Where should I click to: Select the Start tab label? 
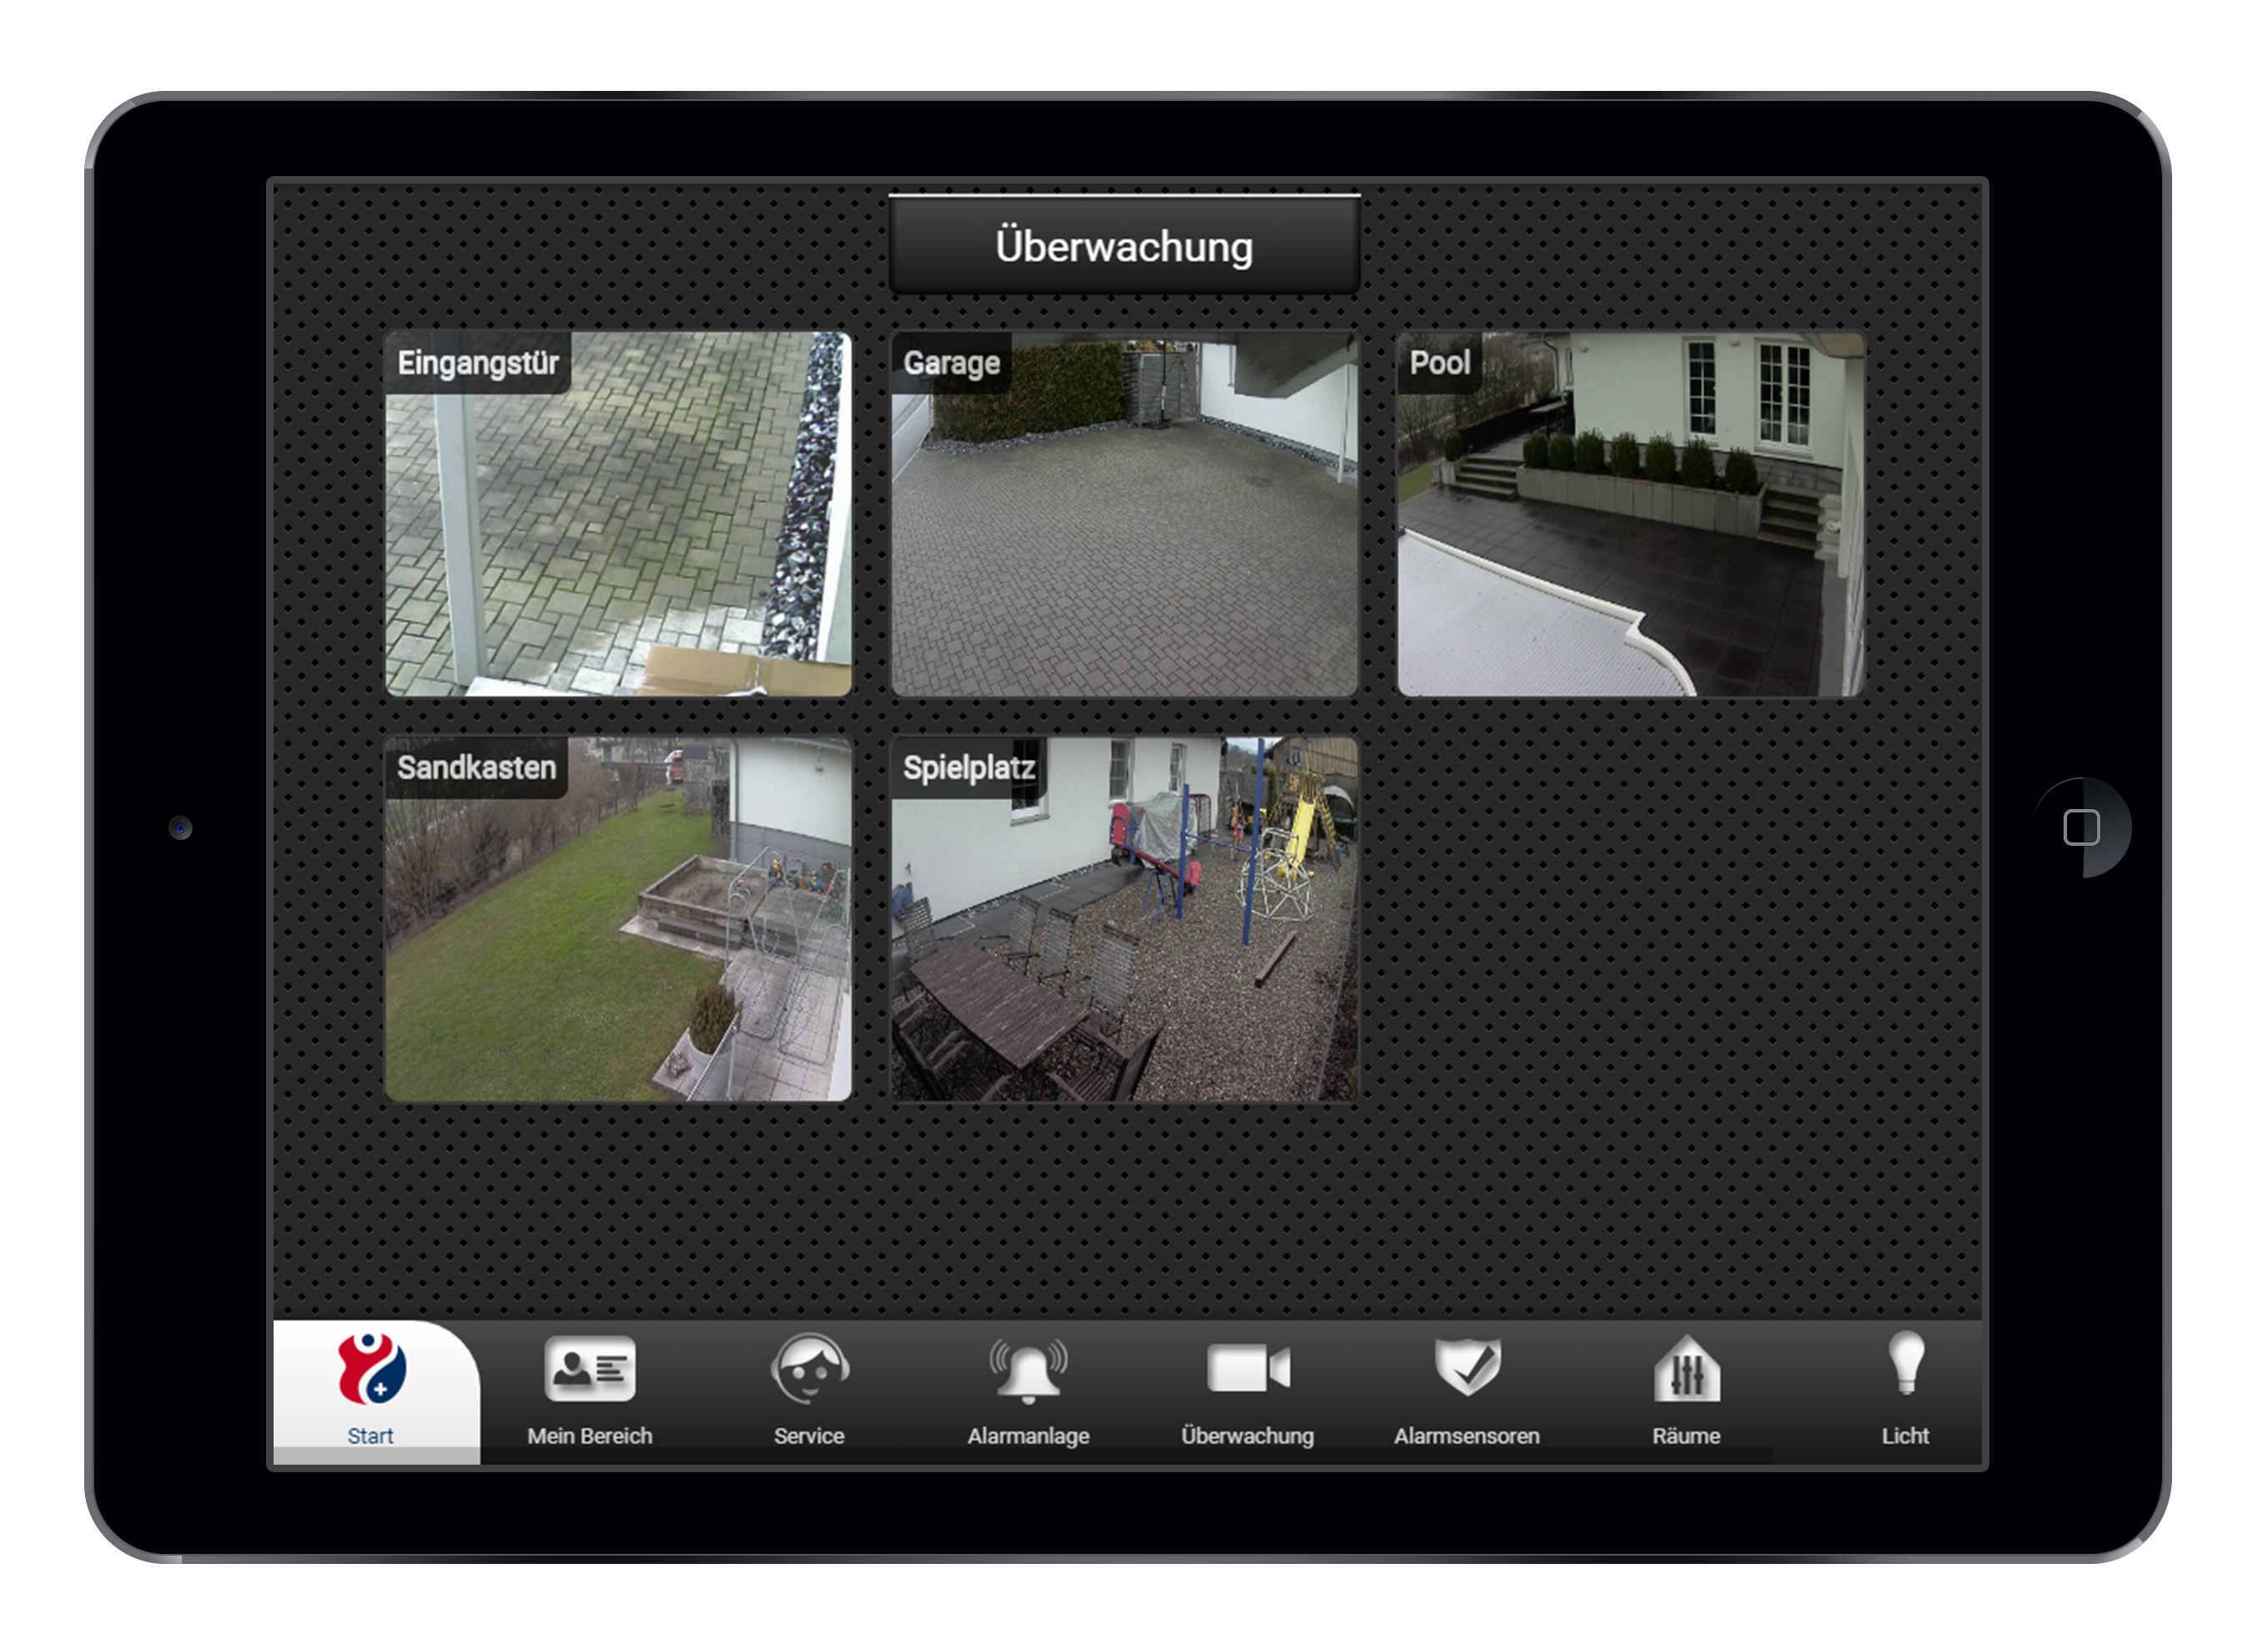[370, 1436]
